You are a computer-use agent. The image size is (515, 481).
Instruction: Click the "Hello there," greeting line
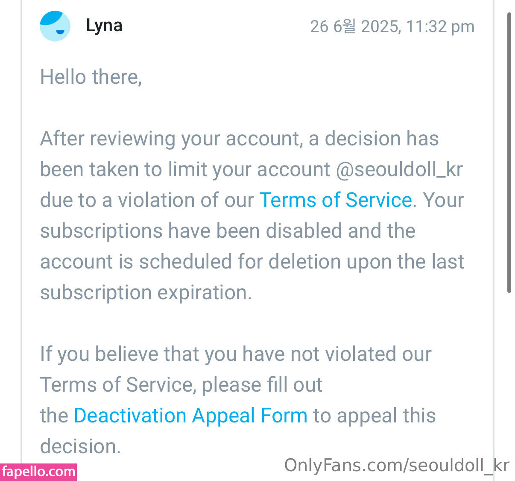click(x=91, y=77)
